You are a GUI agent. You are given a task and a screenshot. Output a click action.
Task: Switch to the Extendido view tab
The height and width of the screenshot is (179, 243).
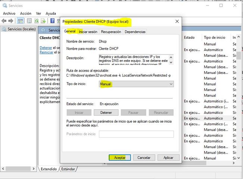pyautogui.click(x=49, y=169)
